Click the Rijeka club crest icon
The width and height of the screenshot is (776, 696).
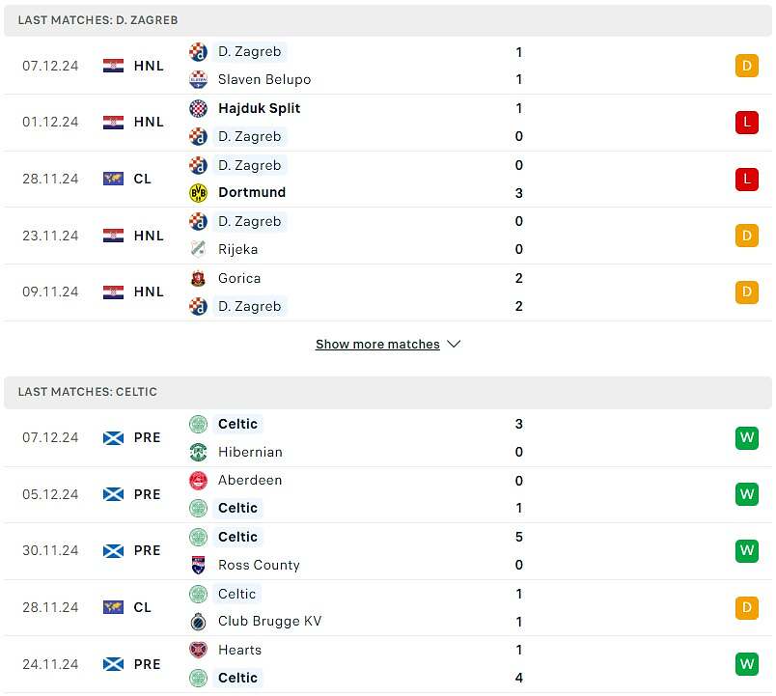coord(199,249)
